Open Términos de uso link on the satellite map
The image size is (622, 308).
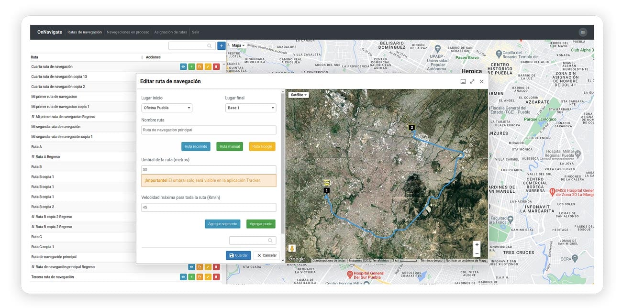[431, 261]
